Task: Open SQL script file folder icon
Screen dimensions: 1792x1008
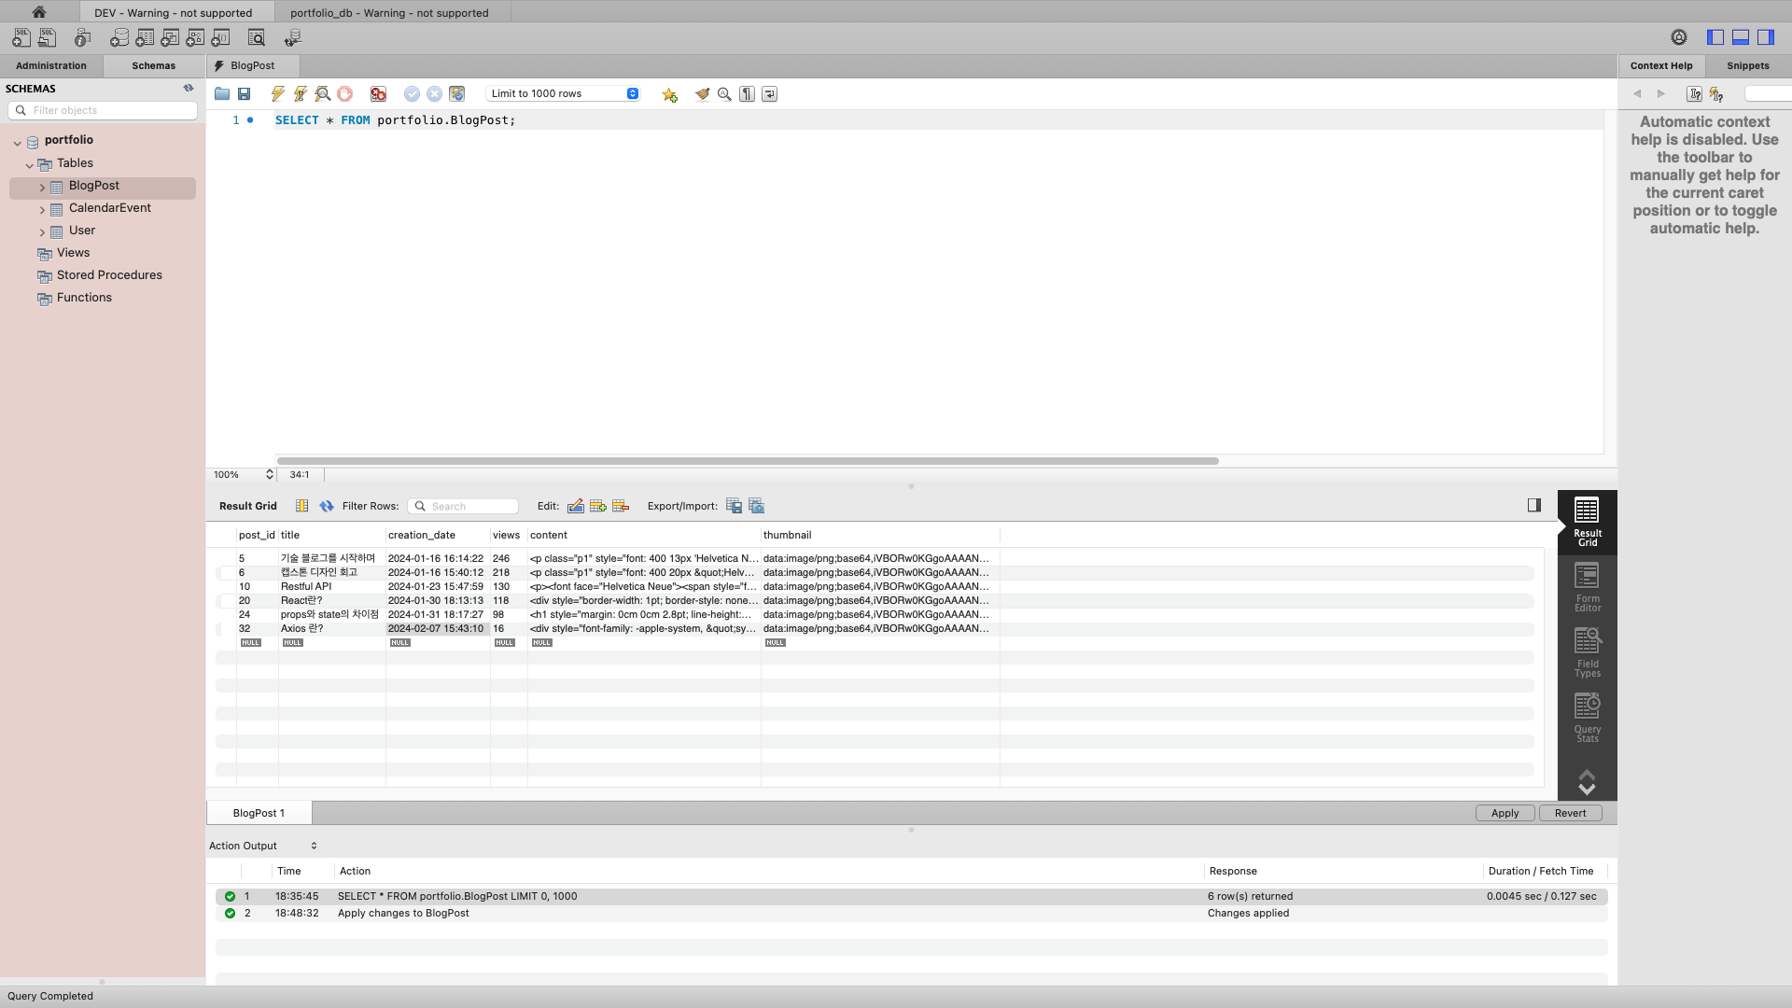Action: coord(222,94)
